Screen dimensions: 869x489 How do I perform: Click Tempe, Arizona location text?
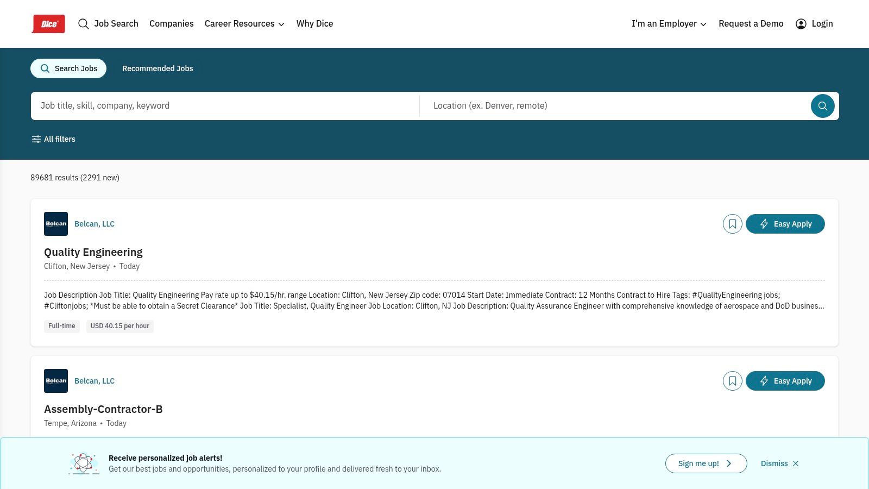[70, 423]
